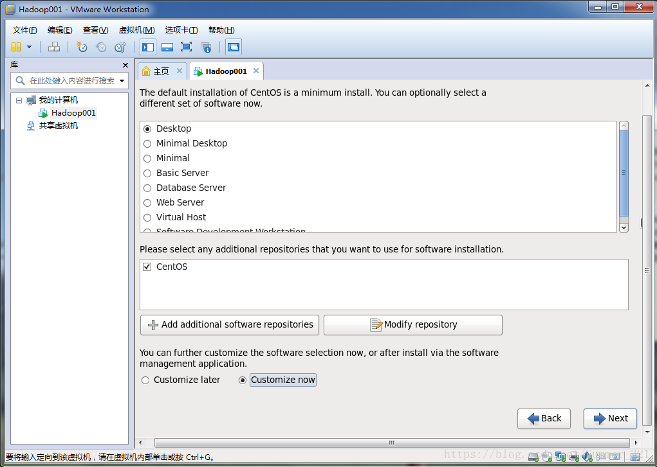Click the VM view horizontal scrollbar thumb
This screenshot has height=467, width=657.
392,443
